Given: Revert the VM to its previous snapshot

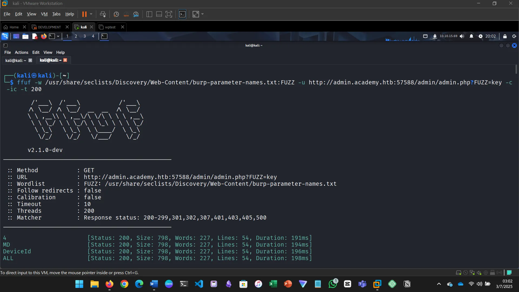Looking at the screenshot, I should (126, 14).
